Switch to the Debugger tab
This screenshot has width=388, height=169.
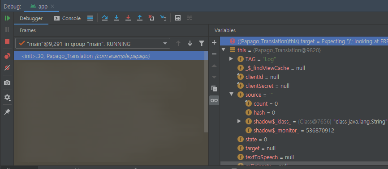point(31,18)
